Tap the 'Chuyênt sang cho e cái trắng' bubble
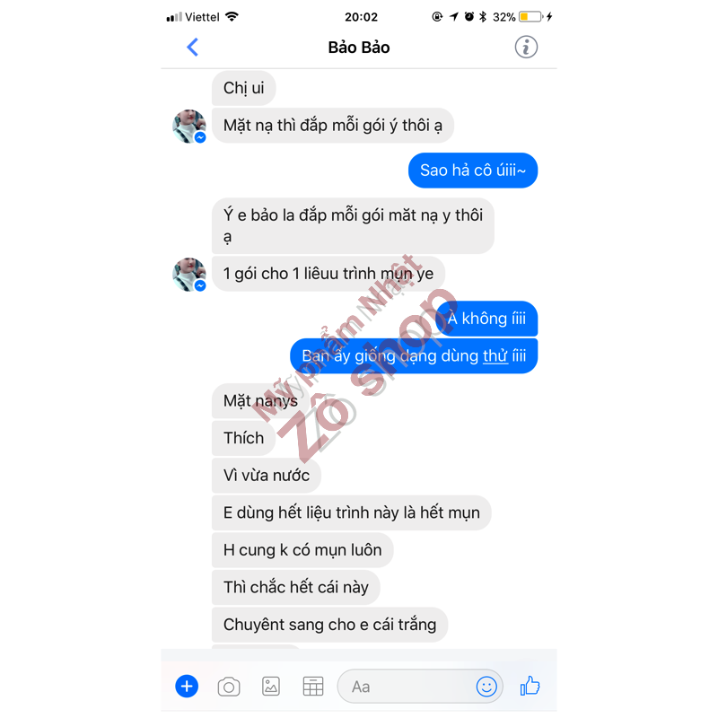The image size is (718, 718). pos(329,625)
